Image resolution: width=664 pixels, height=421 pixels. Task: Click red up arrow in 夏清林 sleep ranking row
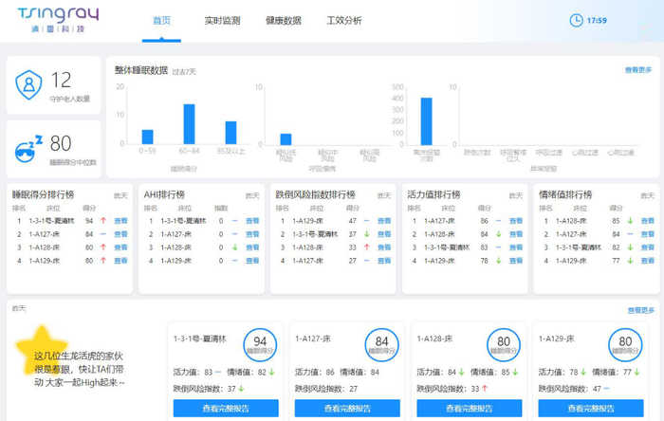[x=101, y=220]
